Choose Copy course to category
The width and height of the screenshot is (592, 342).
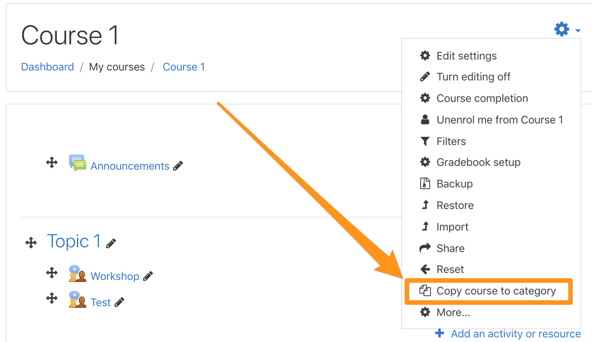[496, 291]
